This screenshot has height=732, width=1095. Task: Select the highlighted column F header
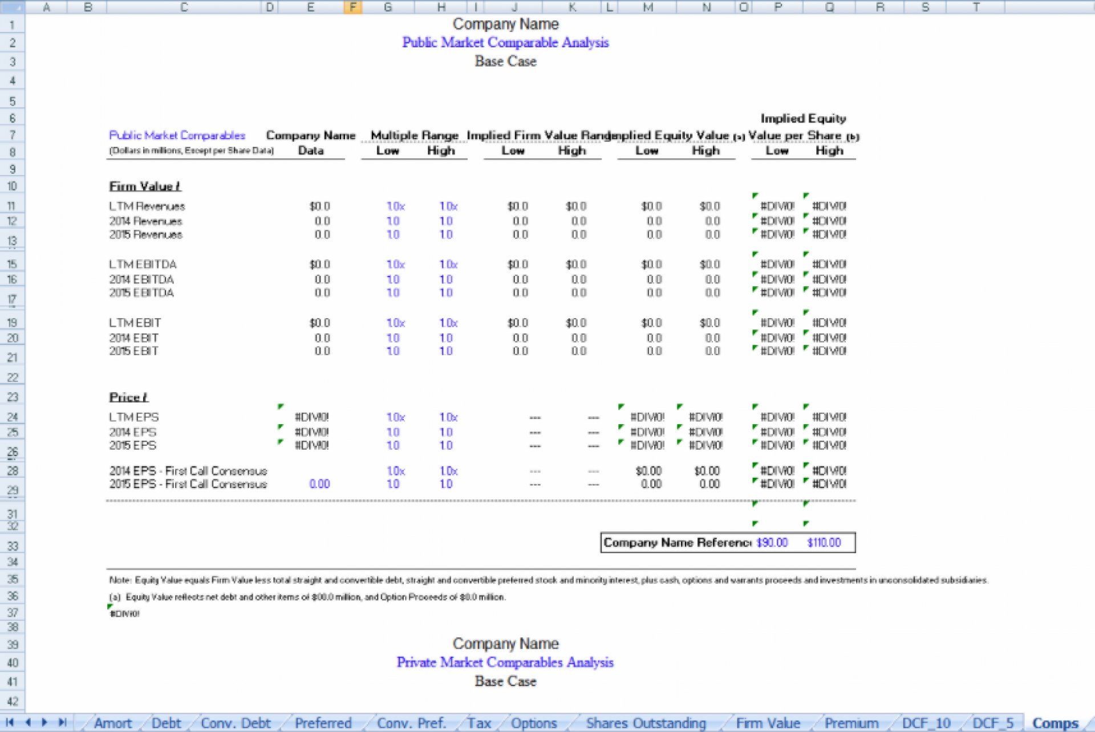[x=353, y=7]
